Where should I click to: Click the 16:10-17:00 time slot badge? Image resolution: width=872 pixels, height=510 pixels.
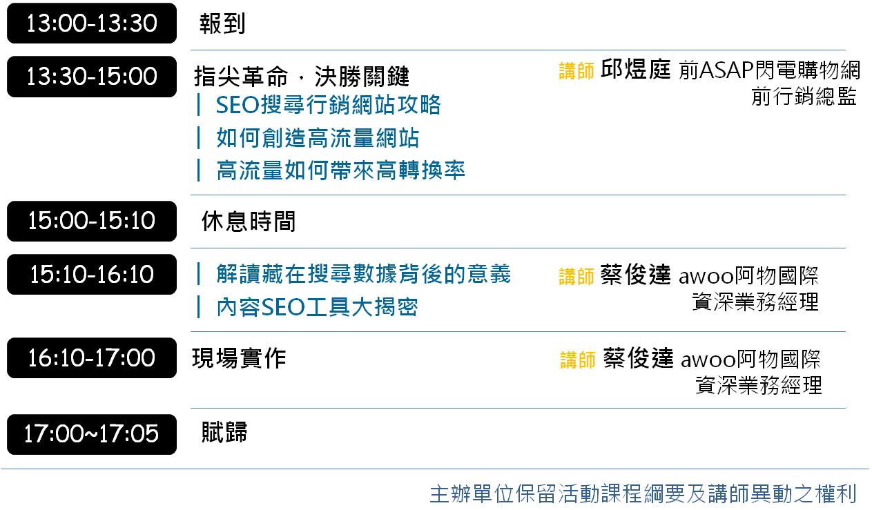pyautogui.click(x=92, y=357)
